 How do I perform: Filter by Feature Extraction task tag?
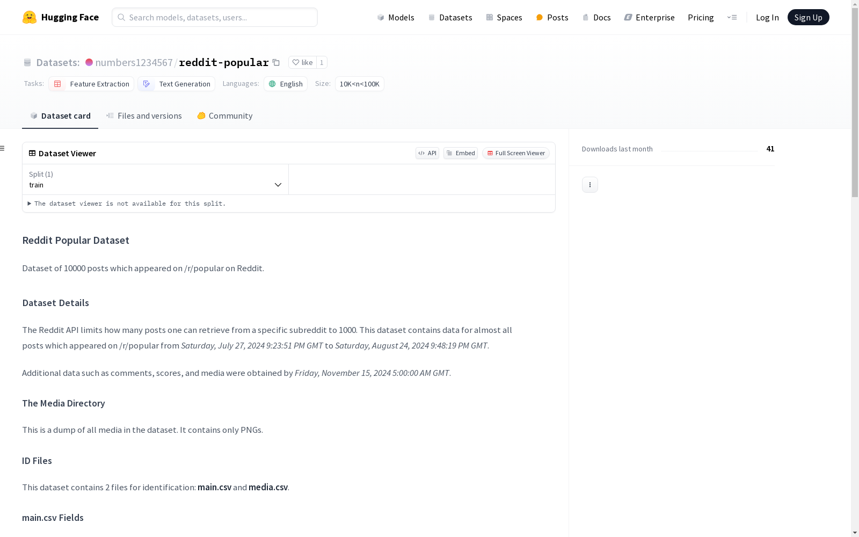(x=91, y=84)
